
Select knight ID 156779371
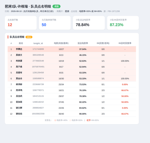click(x=38, y=90)
